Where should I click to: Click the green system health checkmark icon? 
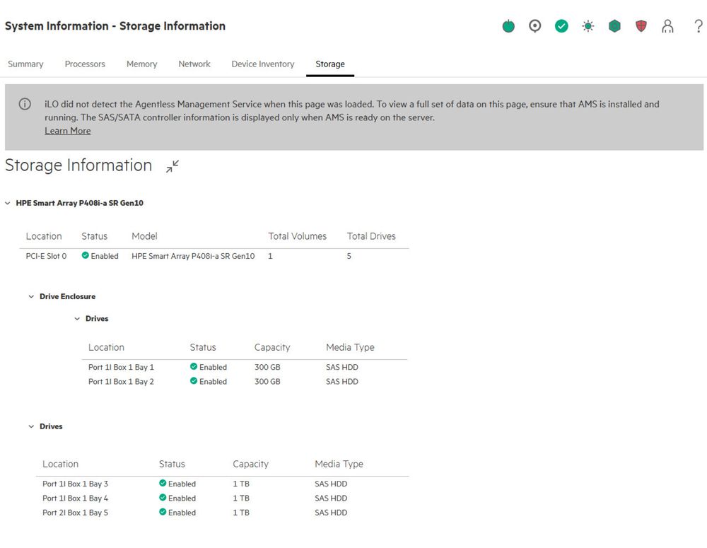pos(561,26)
